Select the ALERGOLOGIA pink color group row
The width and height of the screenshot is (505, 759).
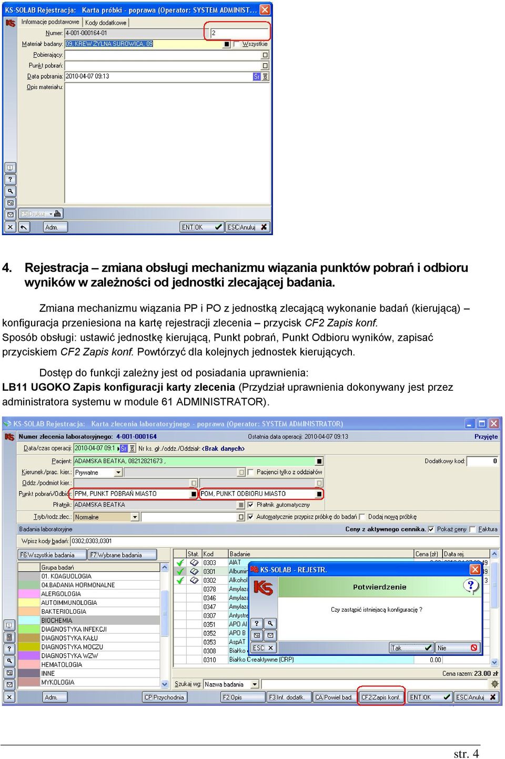(89, 594)
